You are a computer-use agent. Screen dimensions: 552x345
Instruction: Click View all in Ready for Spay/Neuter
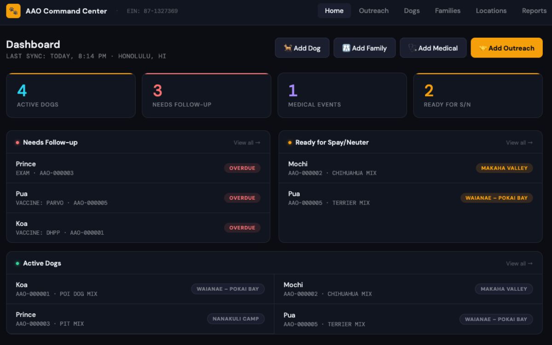(519, 143)
